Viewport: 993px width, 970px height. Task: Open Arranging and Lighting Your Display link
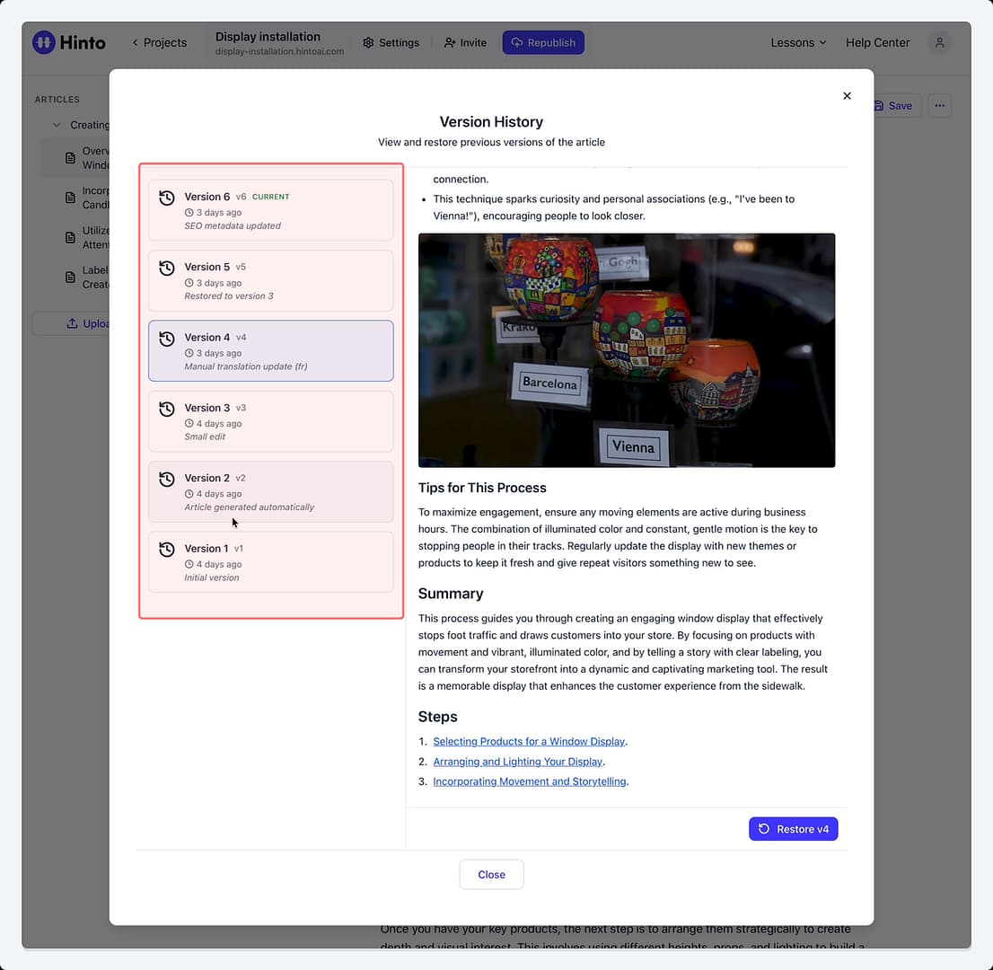click(518, 762)
